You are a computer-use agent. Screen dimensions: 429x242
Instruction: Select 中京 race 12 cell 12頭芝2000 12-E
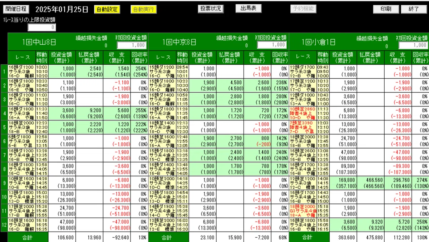162,225
